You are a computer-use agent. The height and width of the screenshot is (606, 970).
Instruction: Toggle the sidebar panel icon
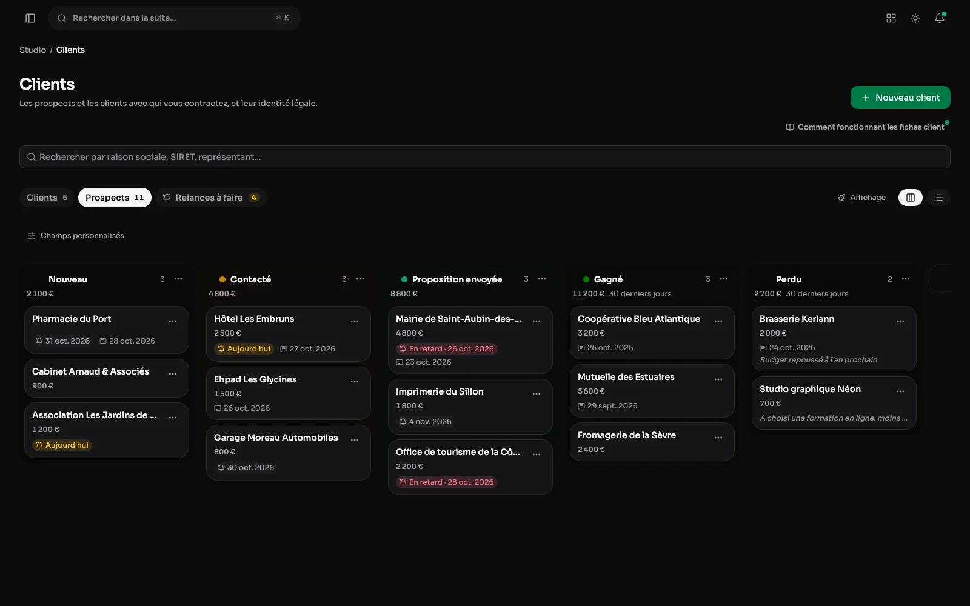click(x=30, y=18)
